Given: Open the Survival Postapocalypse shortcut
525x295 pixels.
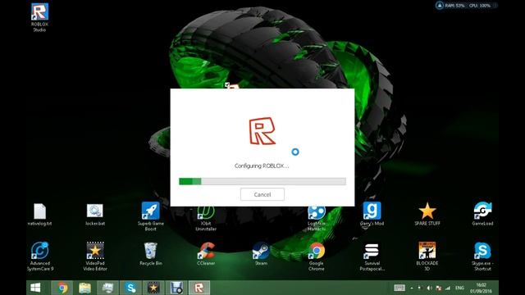Looking at the screenshot, I should coord(372,256).
